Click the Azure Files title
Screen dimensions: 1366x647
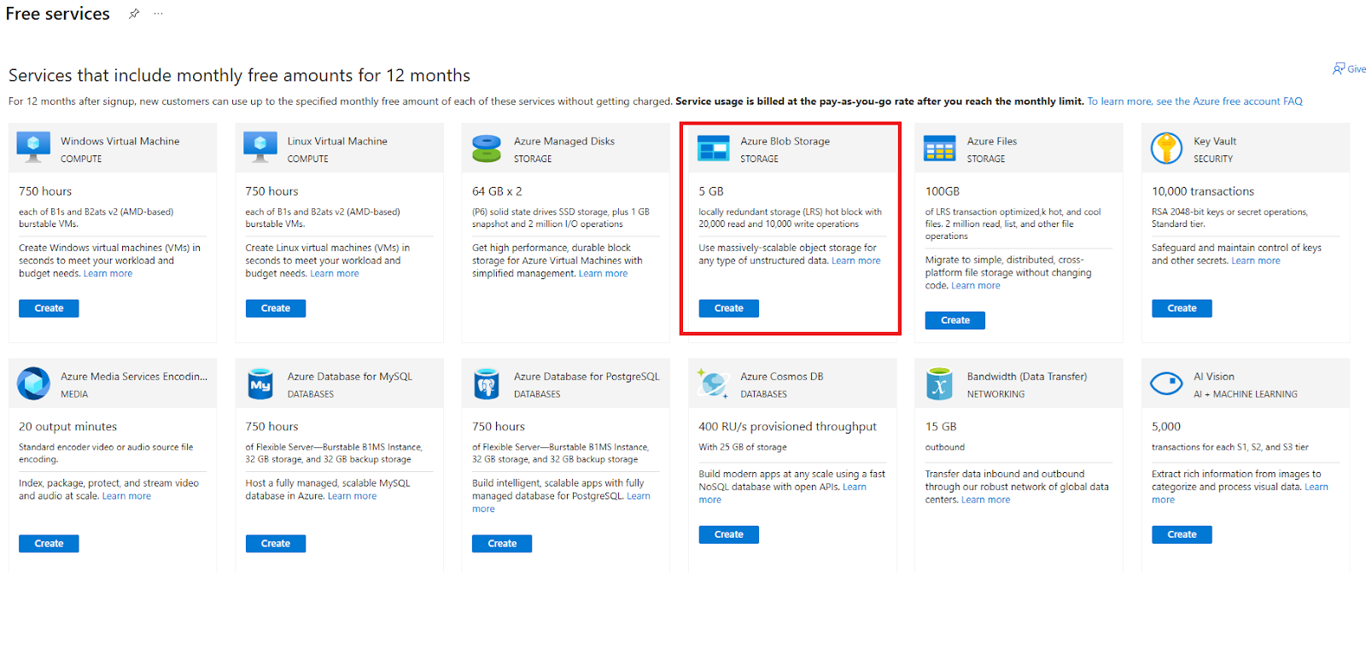(x=992, y=141)
